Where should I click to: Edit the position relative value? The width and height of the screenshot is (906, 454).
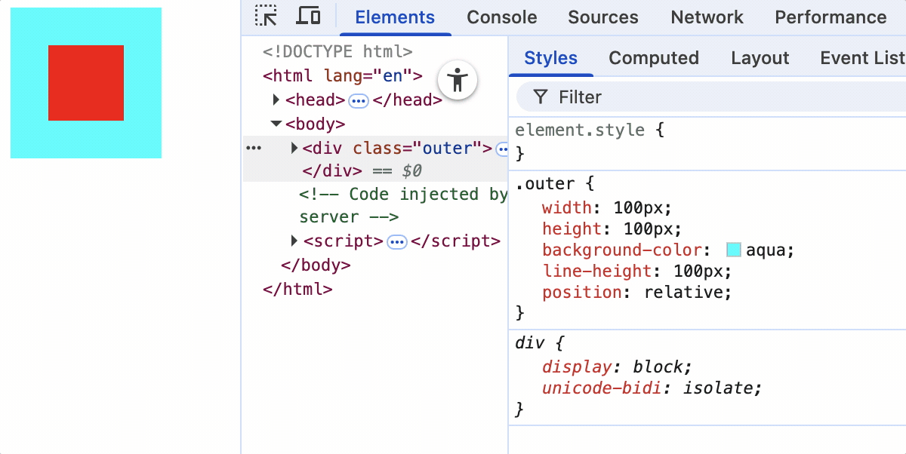685,293
